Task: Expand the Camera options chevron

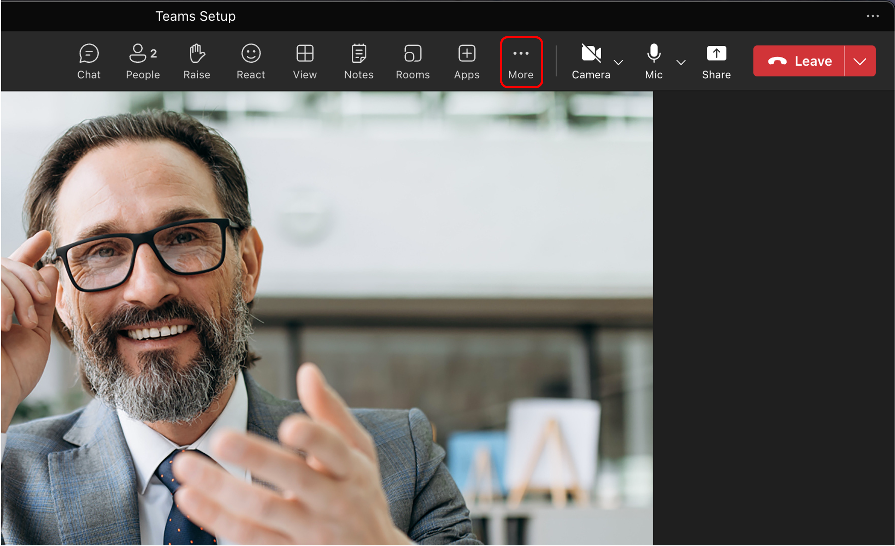Action: point(618,62)
